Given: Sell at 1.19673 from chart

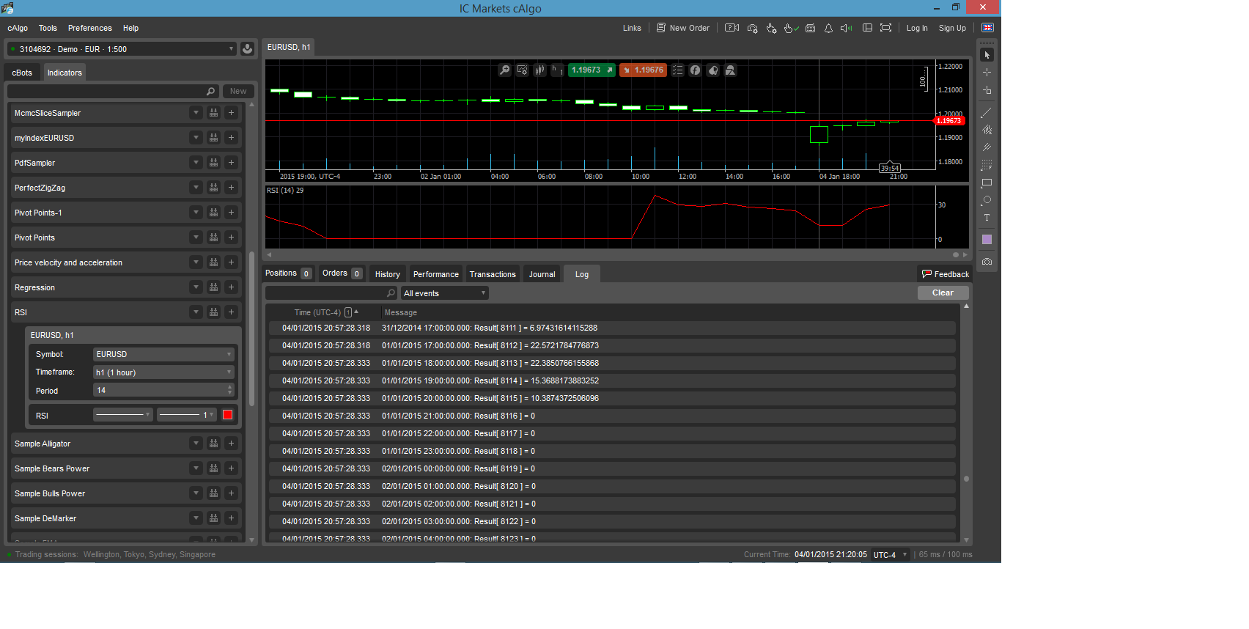Looking at the screenshot, I should click(x=592, y=70).
